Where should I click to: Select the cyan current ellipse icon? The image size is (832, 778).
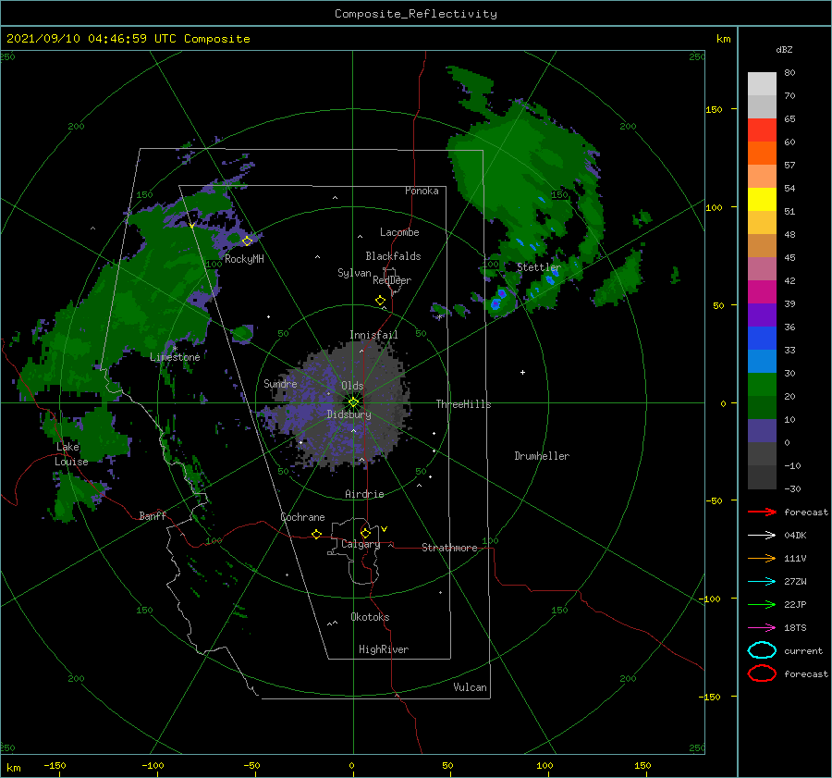762,650
